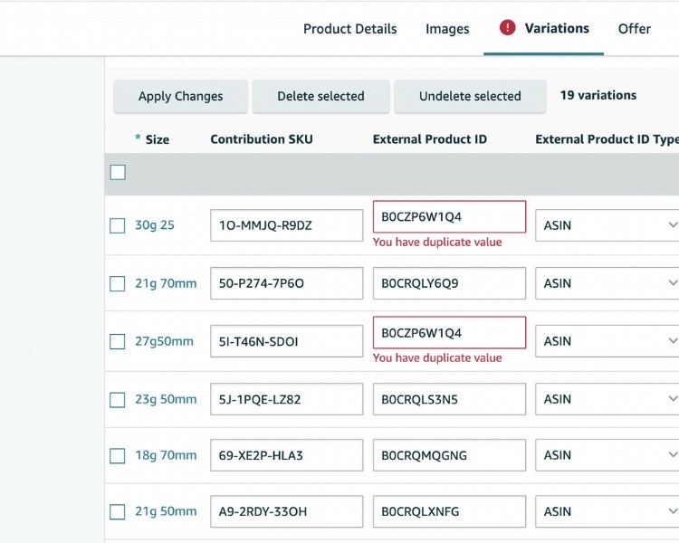Click the duplicate product ID field for 27g50mm
Image resolution: width=679 pixels, height=543 pixels.
click(449, 332)
